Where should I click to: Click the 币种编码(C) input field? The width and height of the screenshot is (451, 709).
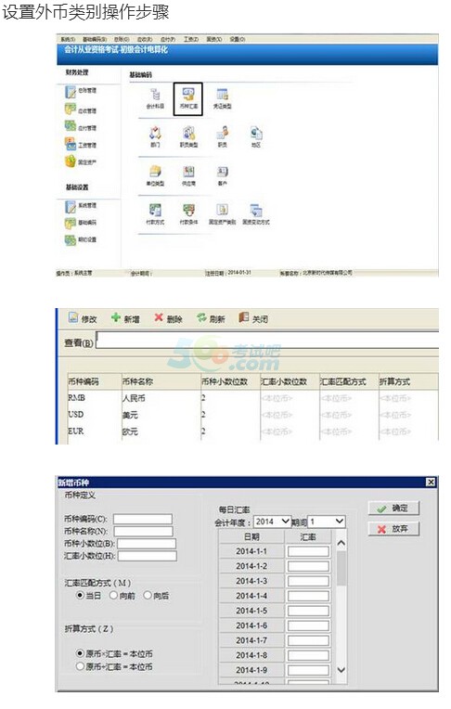[143, 519]
